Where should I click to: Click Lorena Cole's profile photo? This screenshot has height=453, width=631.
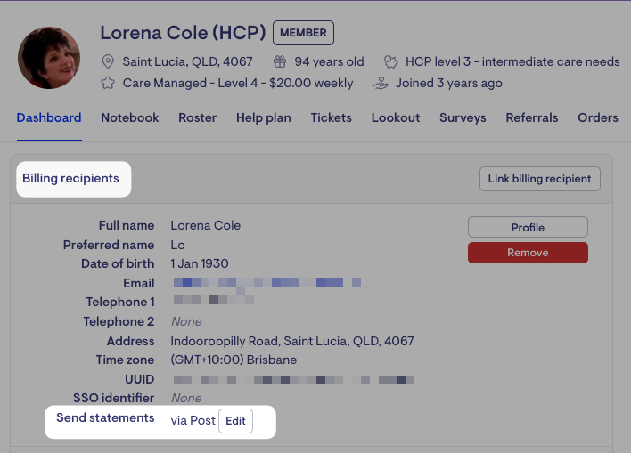pyautogui.click(x=49, y=58)
